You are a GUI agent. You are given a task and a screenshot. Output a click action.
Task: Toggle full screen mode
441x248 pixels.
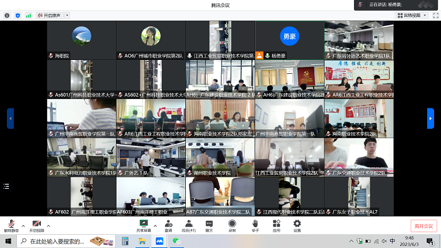[436, 16]
